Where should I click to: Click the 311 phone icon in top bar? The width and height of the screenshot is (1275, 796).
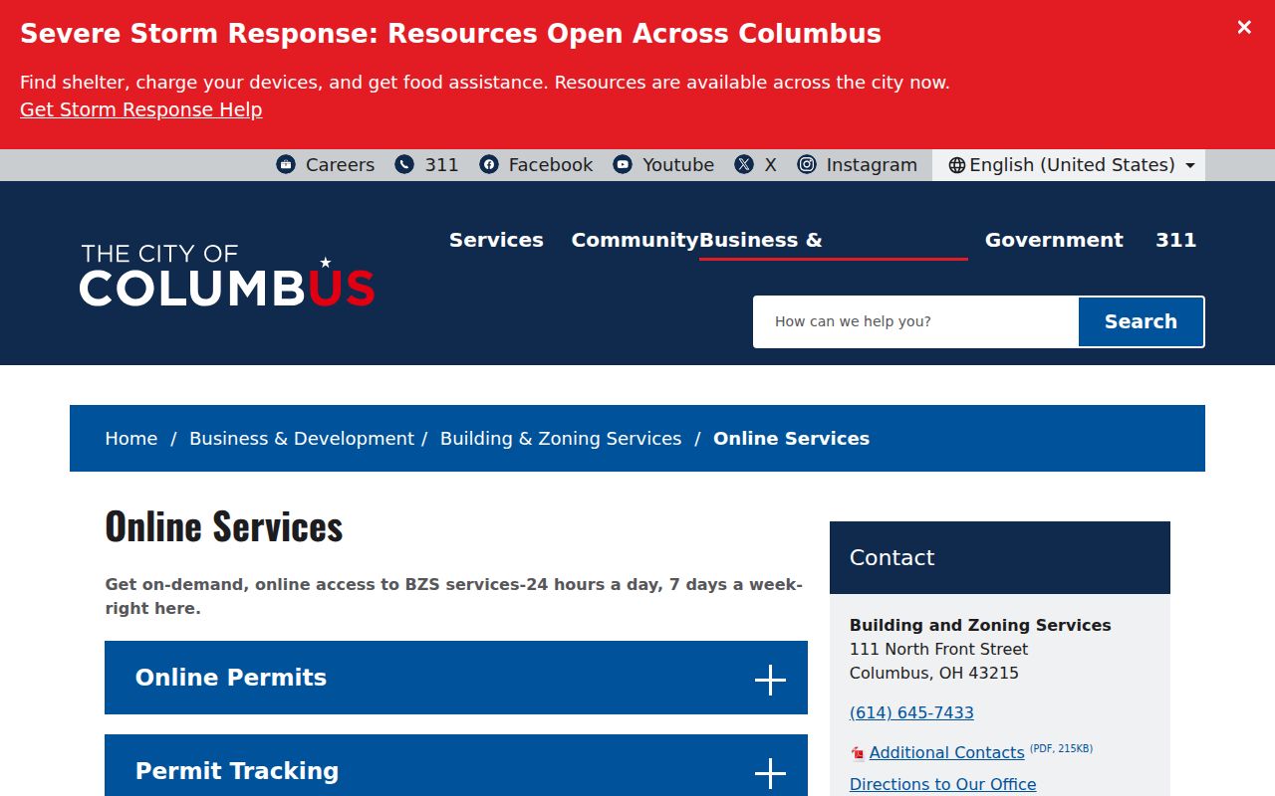tap(404, 164)
